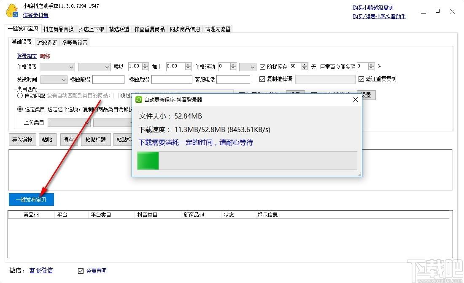Select the 基础设置 sub-tab
Viewport: 464px width, 283px height.
22,42
